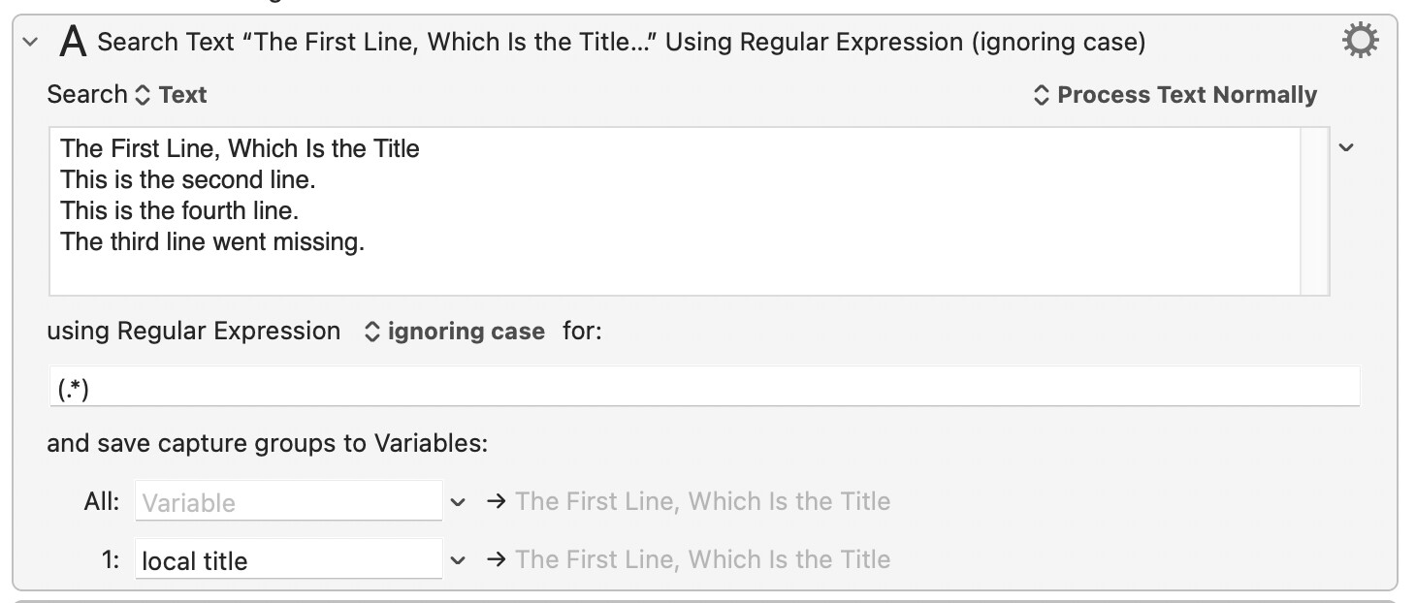Click the scrollbar of the text area
Image resolution: width=1416 pixels, height=603 pixels.
click(x=1315, y=211)
